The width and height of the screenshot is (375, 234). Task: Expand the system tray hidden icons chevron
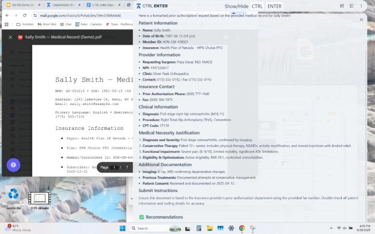pyautogui.click(x=331, y=228)
